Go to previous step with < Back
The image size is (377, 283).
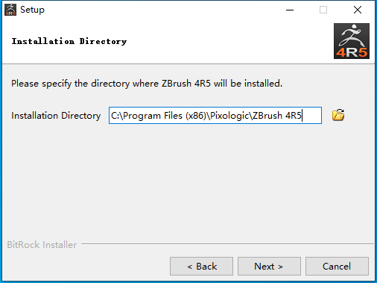(x=201, y=267)
